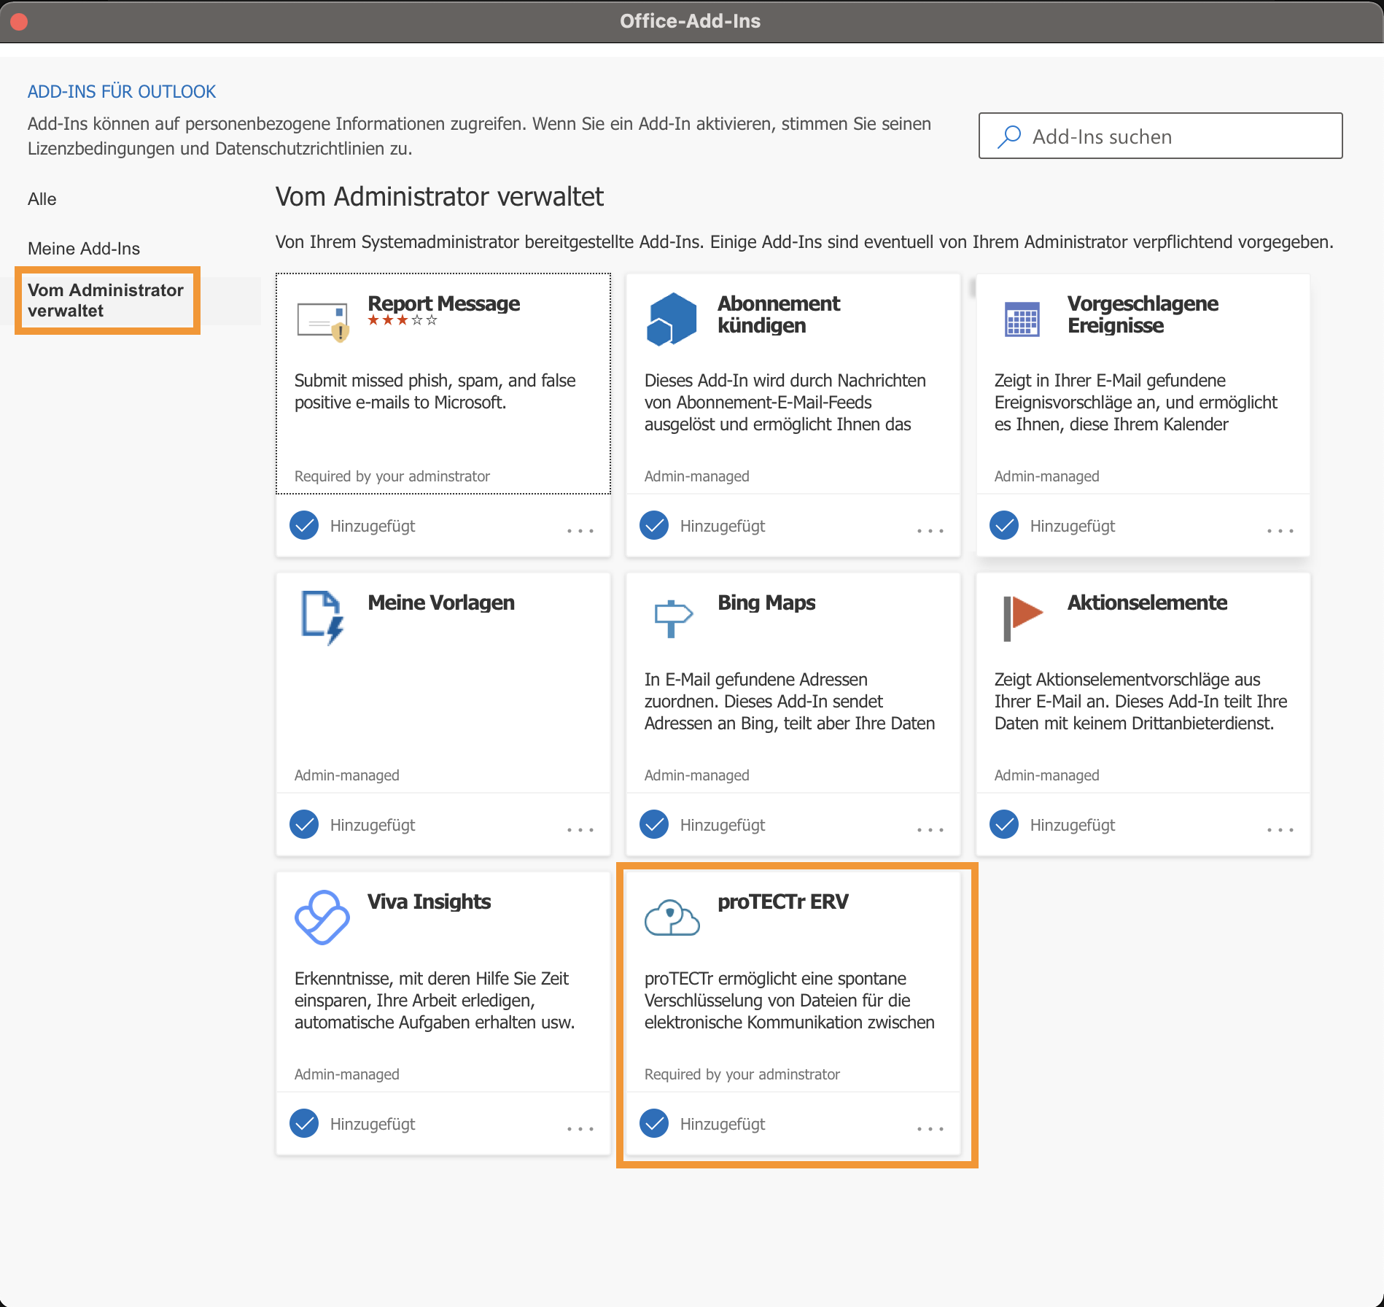Image resolution: width=1384 pixels, height=1307 pixels.
Task: Click the star rating under Report Message
Action: [402, 320]
